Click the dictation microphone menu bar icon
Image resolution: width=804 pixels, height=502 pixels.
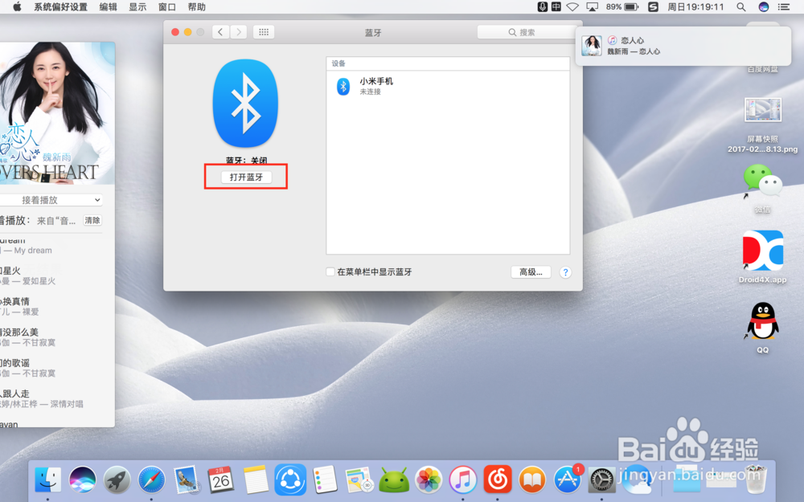tap(543, 6)
